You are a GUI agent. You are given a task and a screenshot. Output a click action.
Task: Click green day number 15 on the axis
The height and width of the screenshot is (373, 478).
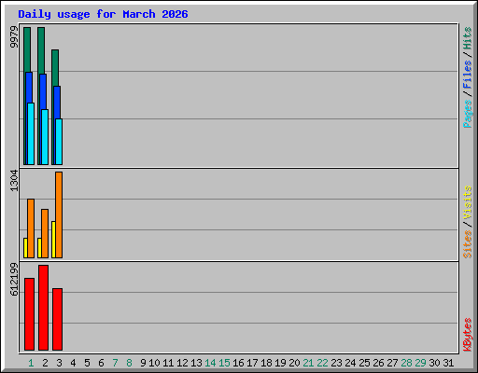[x=224, y=363]
